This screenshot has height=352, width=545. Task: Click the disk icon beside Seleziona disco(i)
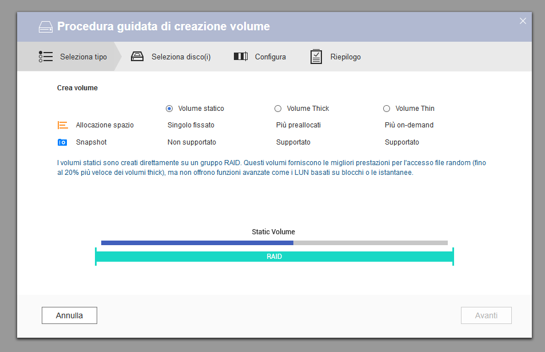coord(137,57)
